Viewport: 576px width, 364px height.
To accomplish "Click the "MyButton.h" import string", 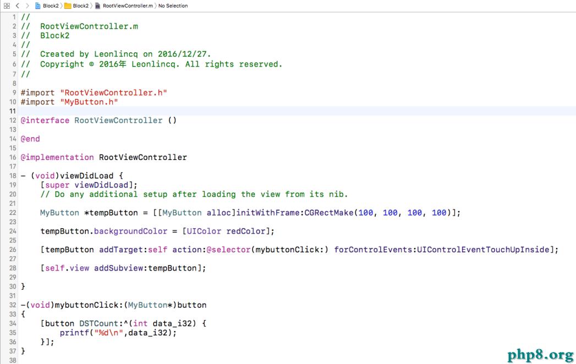I will [89, 102].
